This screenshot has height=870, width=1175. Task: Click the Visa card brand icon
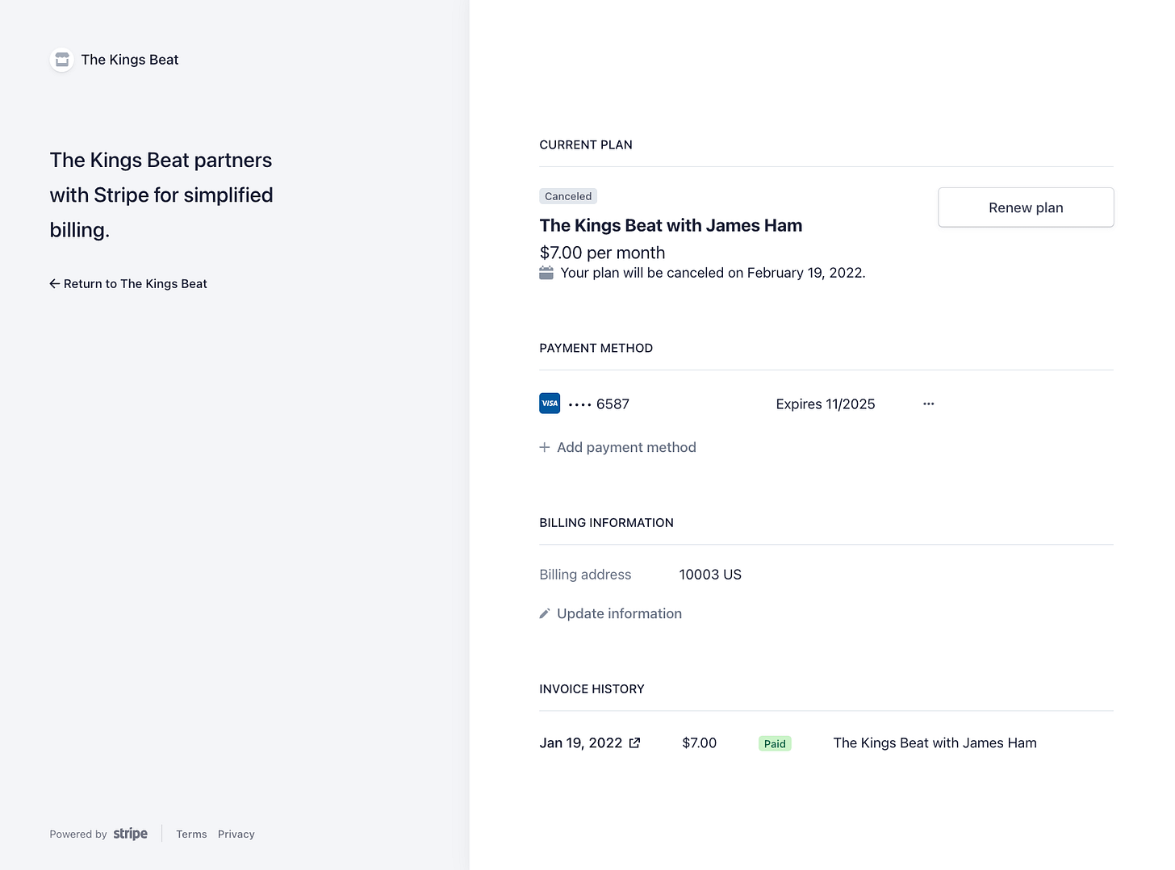550,404
